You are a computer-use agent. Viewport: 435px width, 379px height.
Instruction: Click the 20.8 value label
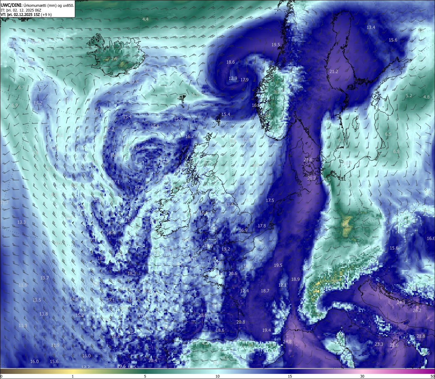pos(241,322)
